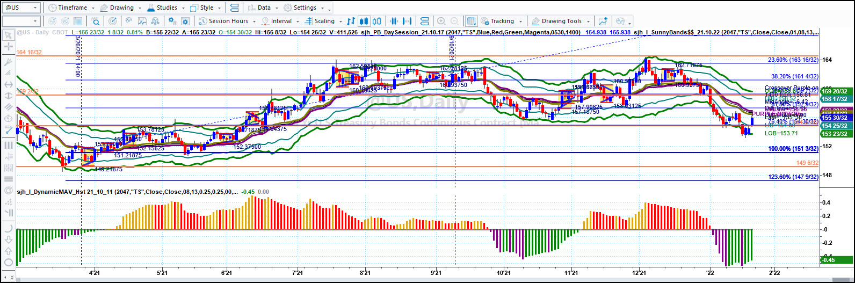This screenshot has height=283, width=855.
Task: Open the empty combo box below @US
Action: tap(21, 21)
